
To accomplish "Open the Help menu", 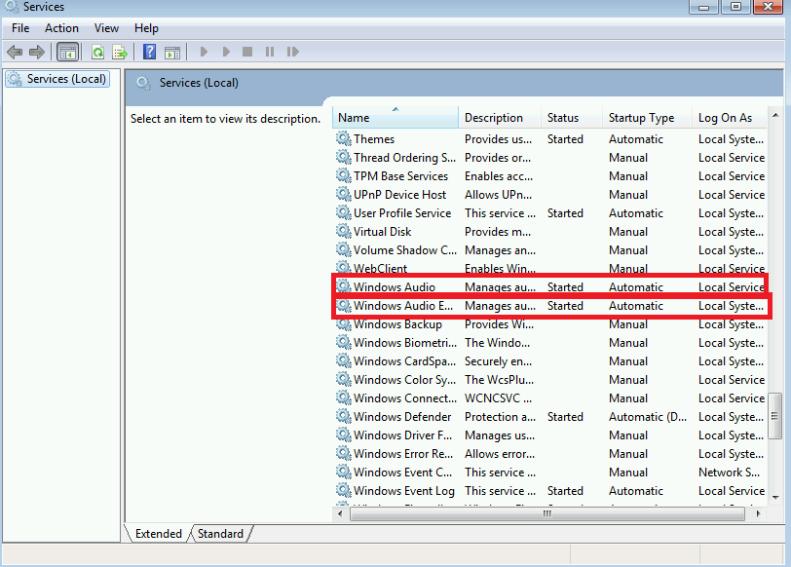I will click(146, 28).
